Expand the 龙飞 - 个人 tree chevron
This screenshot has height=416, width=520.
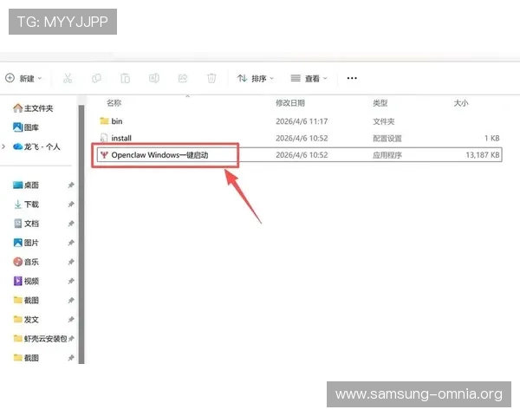click(3, 146)
